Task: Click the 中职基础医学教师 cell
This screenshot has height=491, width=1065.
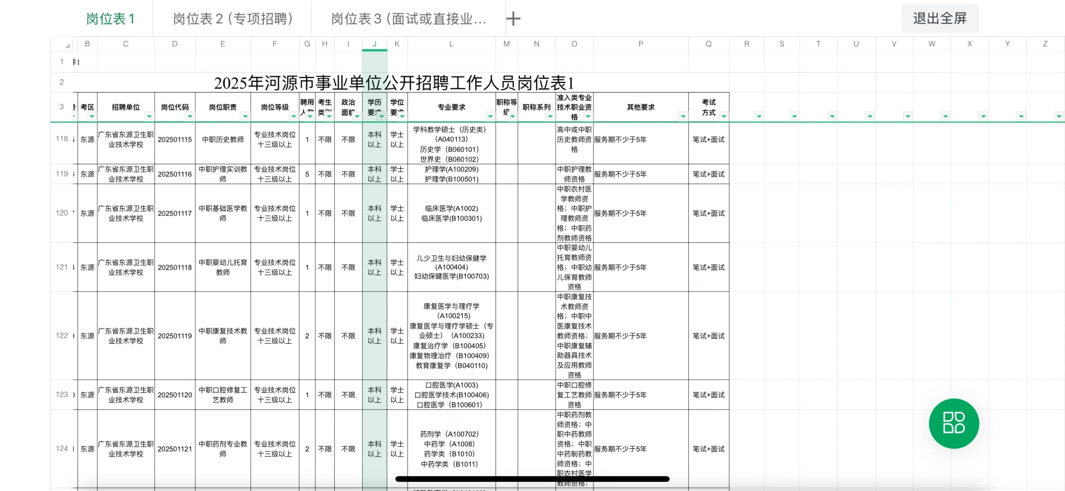Action: tap(223, 213)
